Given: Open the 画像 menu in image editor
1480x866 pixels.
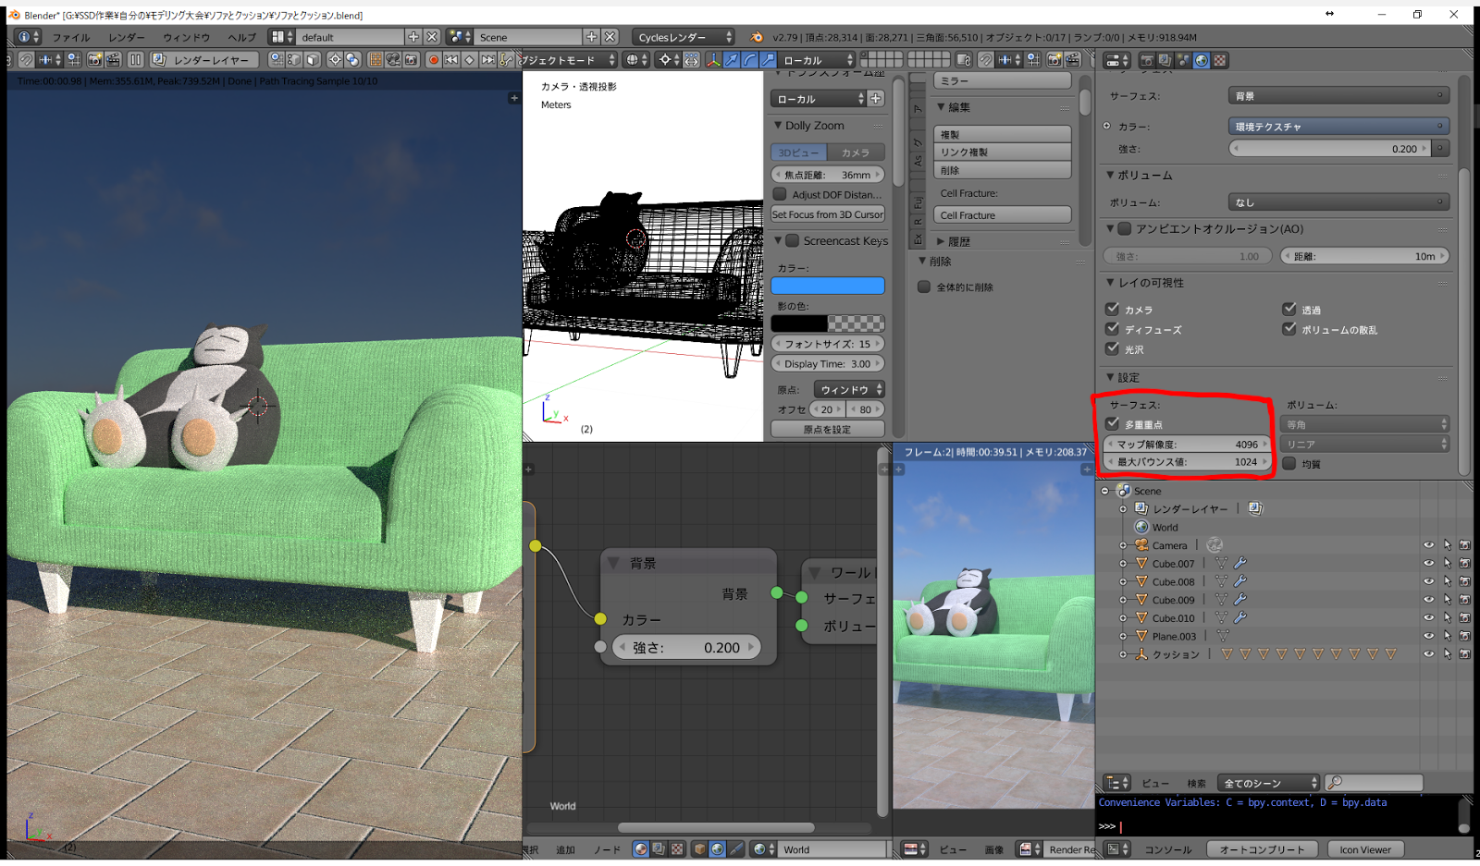Looking at the screenshot, I should point(994,849).
